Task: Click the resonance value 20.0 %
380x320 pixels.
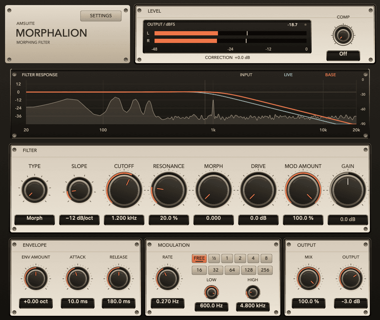Action: point(168,219)
